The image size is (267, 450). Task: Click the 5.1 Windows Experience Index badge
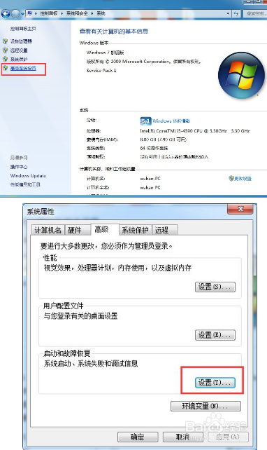pyautogui.click(x=145, y=121)
